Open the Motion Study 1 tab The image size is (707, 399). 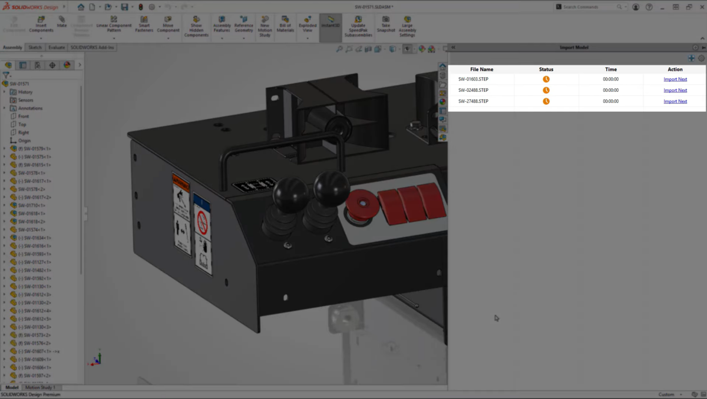[x=40, y=388]
